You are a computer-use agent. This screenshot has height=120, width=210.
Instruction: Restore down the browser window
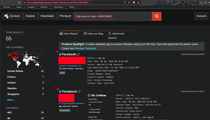tap(205, 2)
